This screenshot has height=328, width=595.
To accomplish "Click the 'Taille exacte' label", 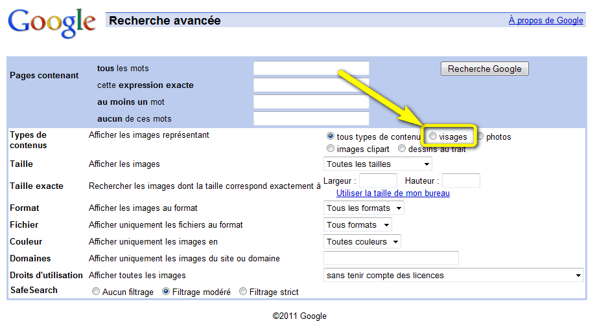I will click(x=36, y=186).
